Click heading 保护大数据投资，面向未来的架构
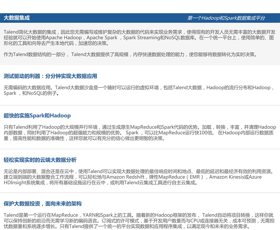The image size is (280, 230). tap(43, 203)
